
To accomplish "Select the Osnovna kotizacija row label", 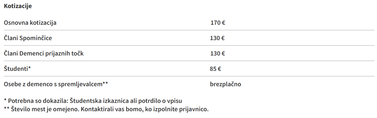I will (30, 23).
